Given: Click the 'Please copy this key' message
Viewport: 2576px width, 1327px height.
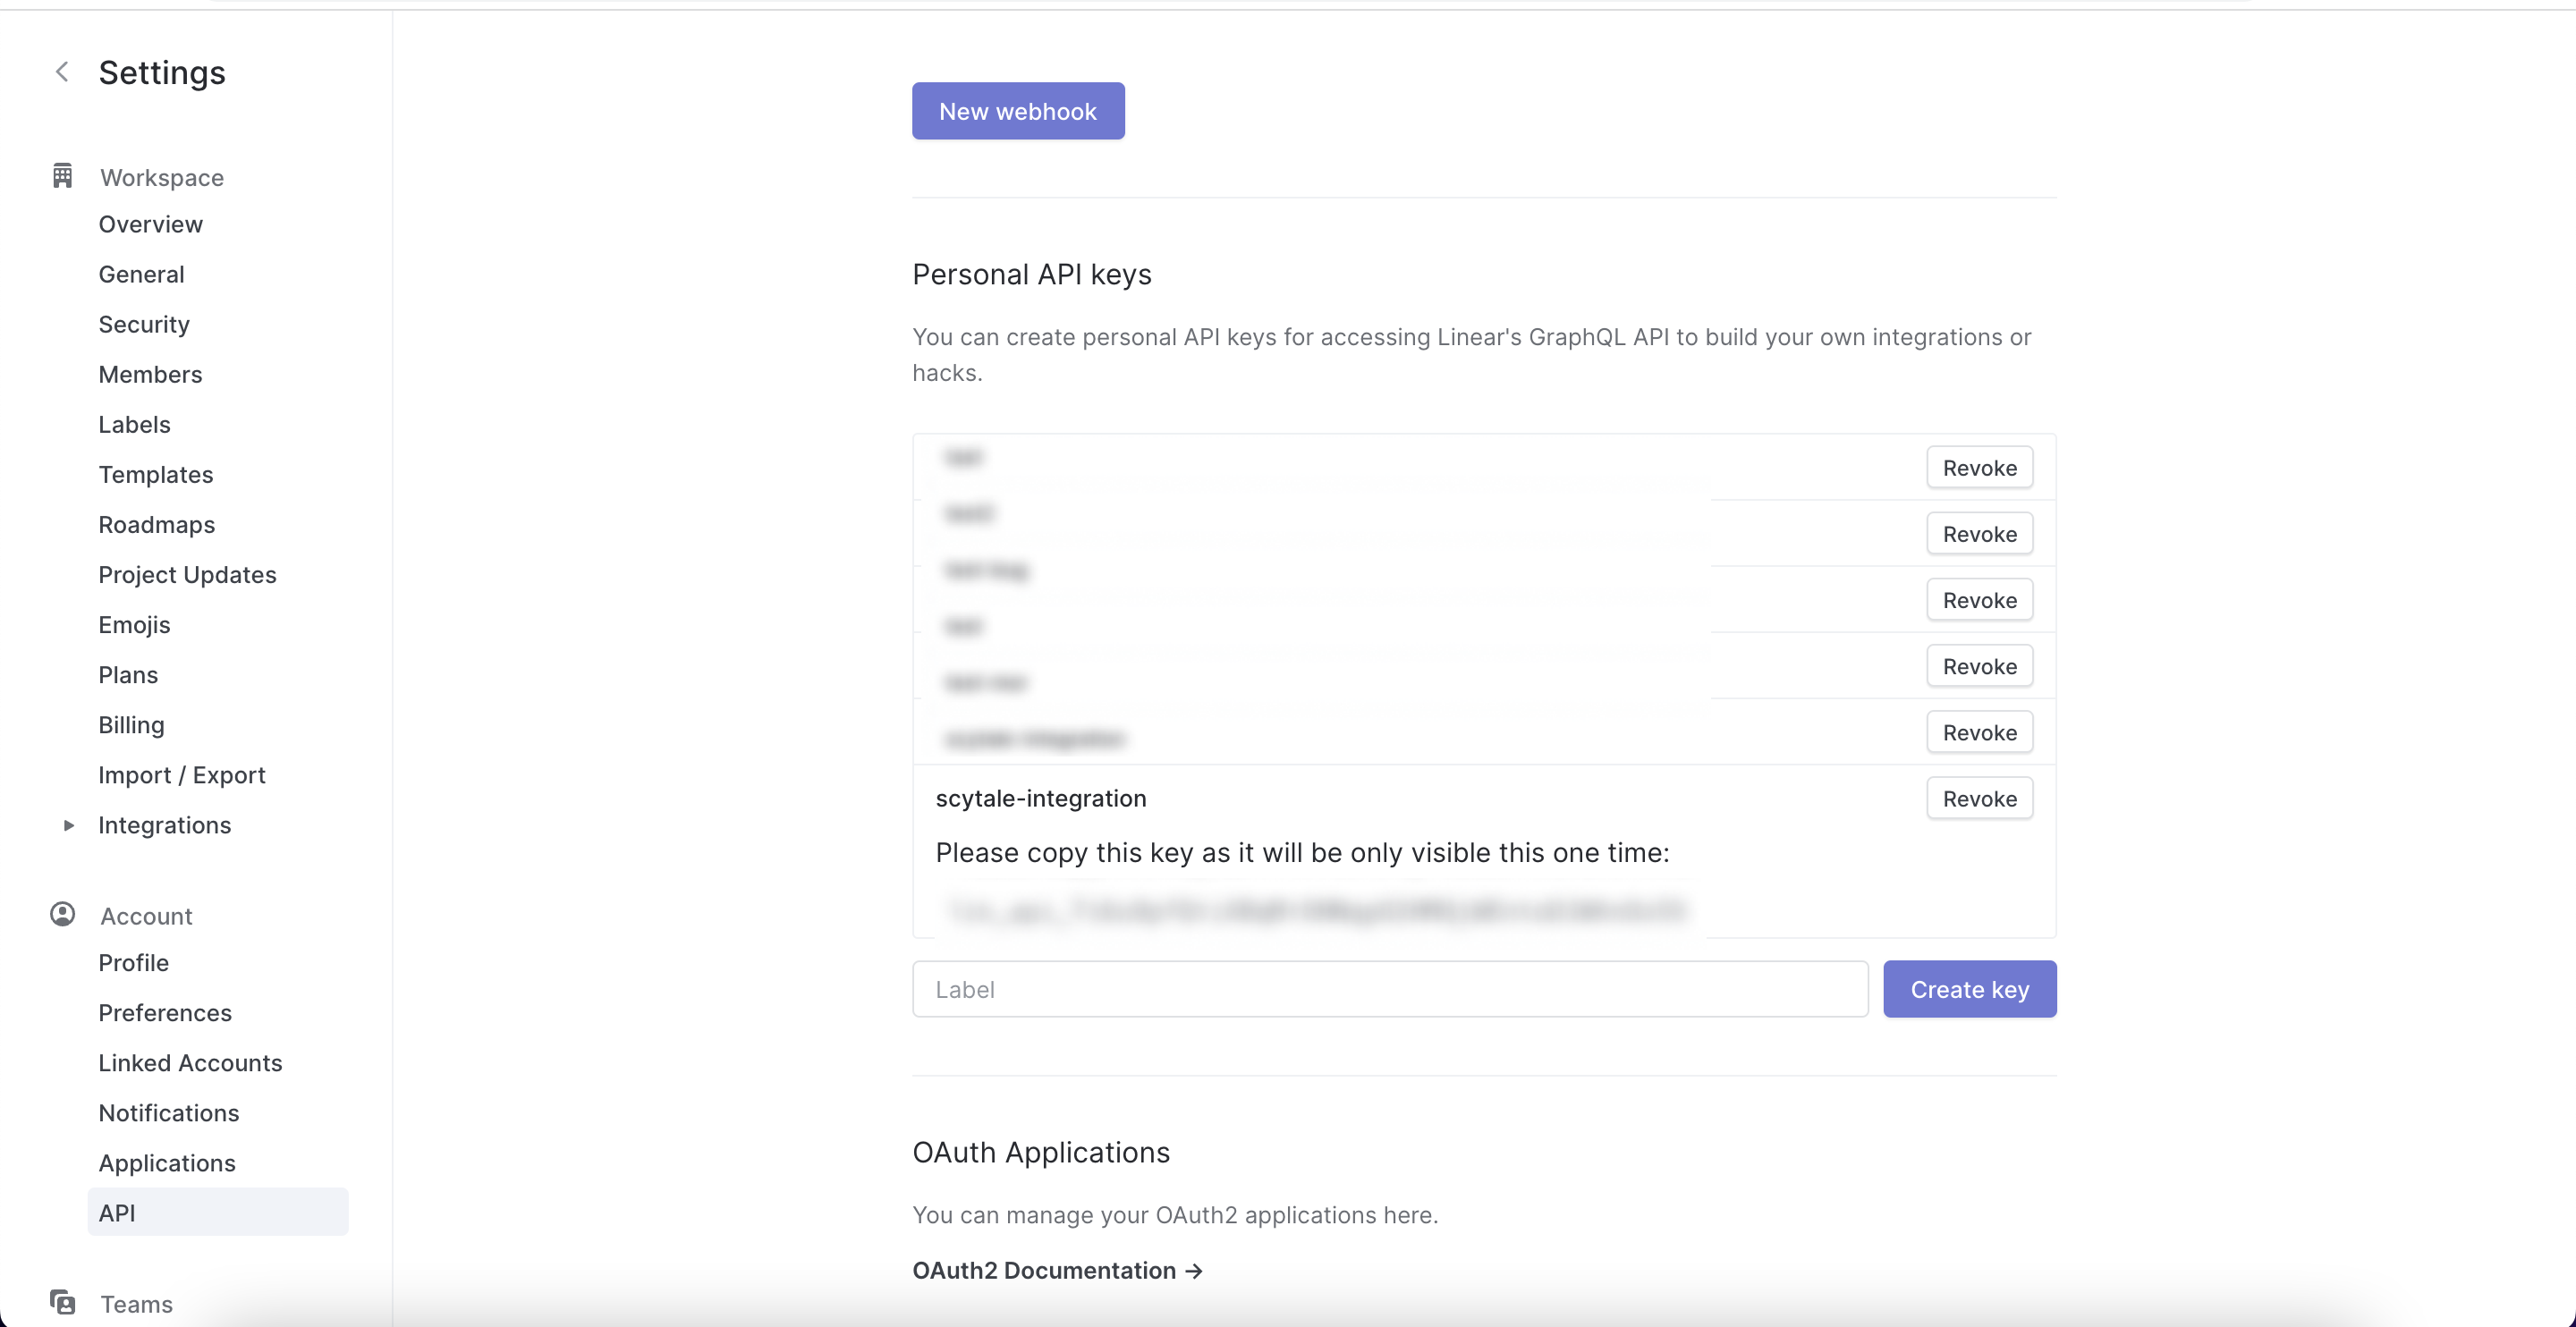Looking at the screenshot, I should (1302, 852).
